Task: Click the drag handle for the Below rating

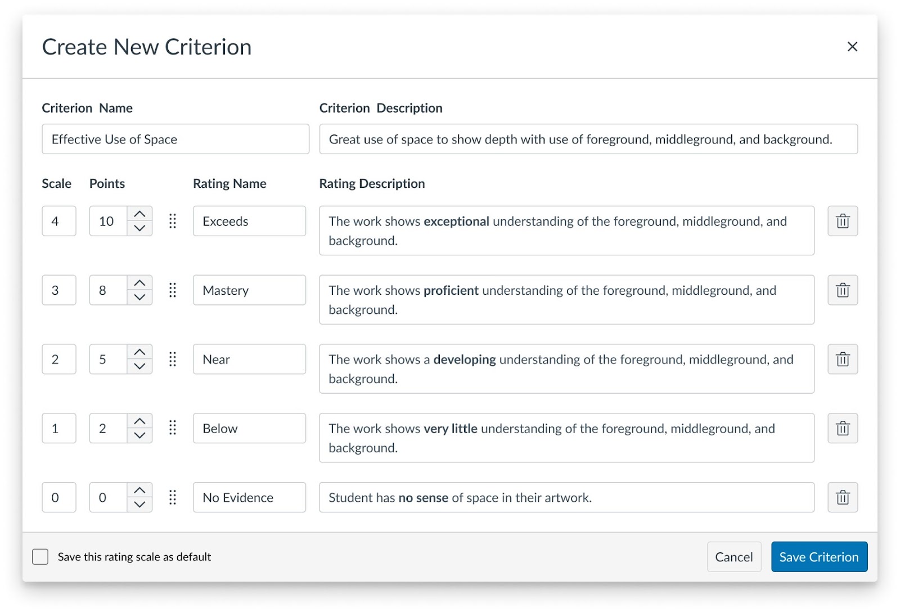Action: click(x=173, y=428)
